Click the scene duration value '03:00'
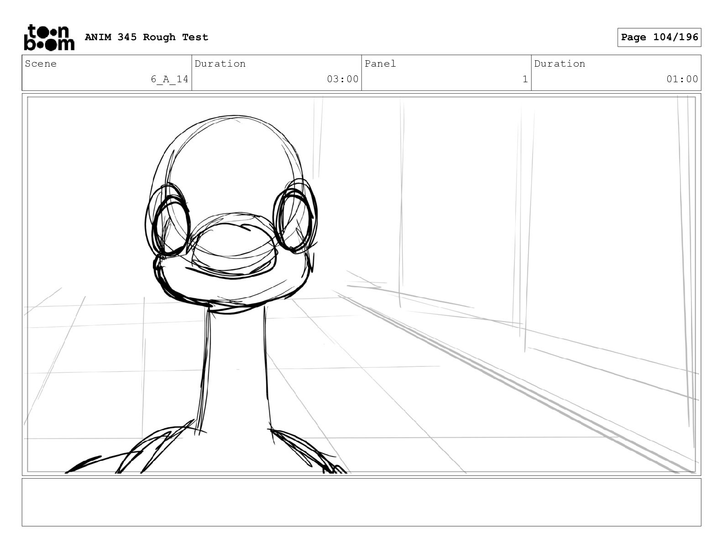The height and width of the screenshot is (559, 723). pos(343,79)
